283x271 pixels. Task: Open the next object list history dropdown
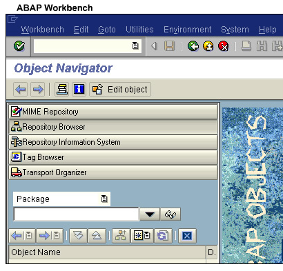coord(57,236)
